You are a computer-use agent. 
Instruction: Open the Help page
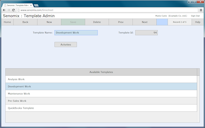198,22
